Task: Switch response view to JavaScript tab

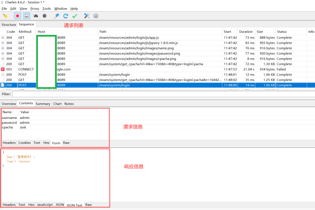Action: [45, 205]
